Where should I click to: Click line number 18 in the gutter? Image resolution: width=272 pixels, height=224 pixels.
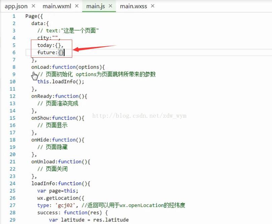(12, 140)
